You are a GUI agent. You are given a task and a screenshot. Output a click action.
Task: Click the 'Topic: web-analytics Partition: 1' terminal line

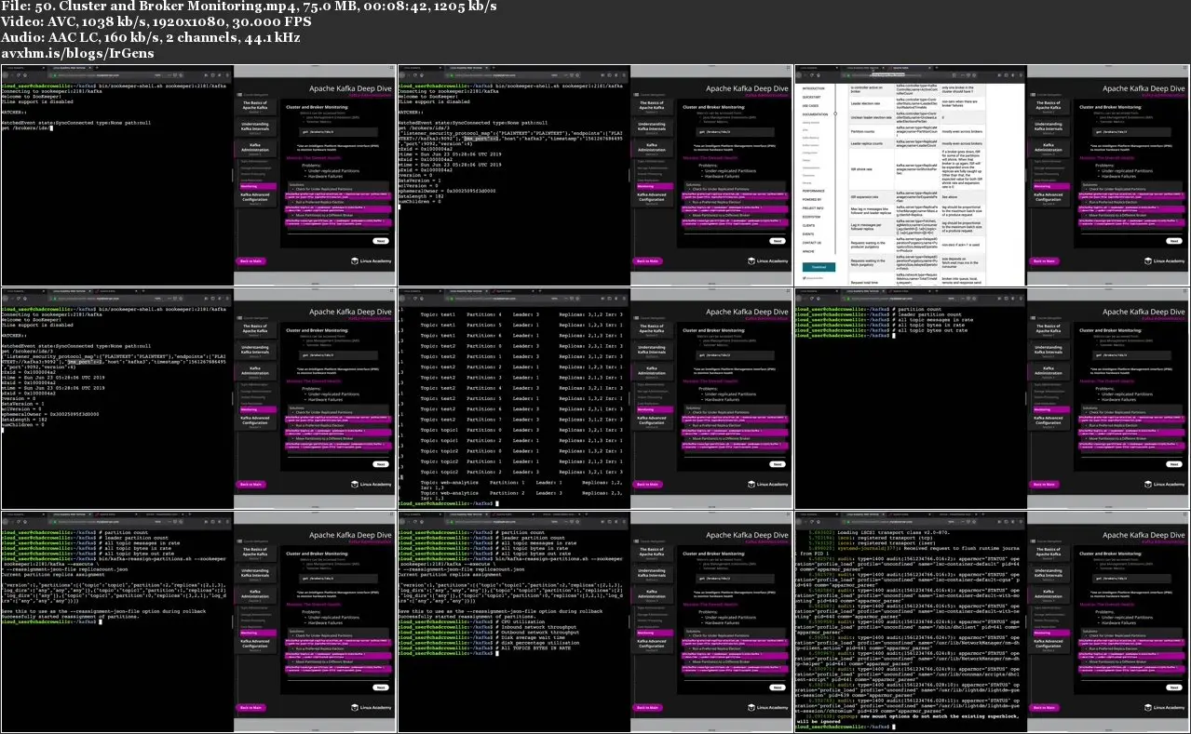click(x=521, y=482)
